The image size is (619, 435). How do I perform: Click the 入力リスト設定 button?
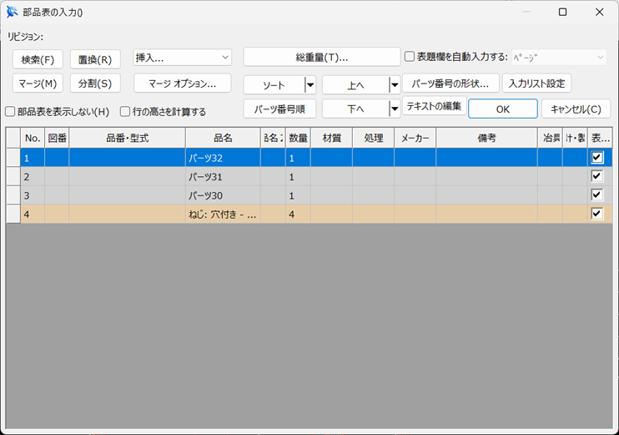pos(536,83)
